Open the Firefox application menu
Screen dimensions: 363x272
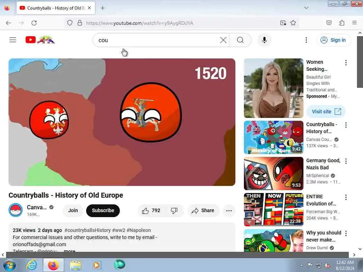[x=354, y=23]
